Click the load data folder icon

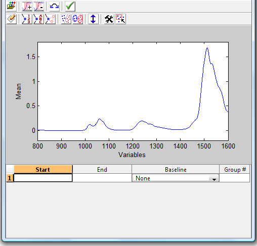pyautogui.click(x=11, y=6)
